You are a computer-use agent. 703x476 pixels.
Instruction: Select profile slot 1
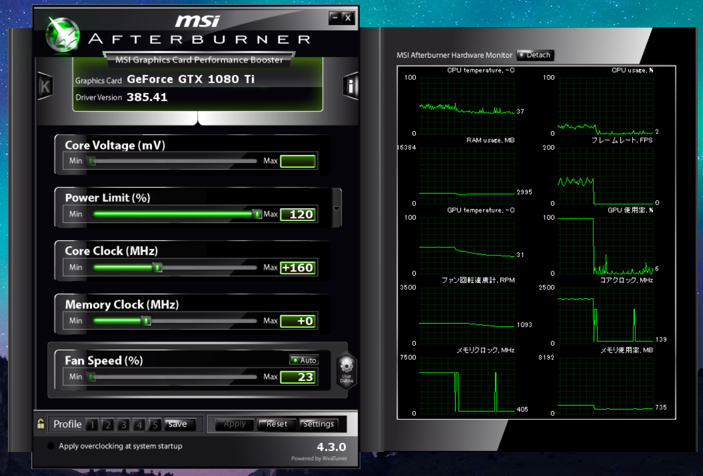tap(92, 425)
